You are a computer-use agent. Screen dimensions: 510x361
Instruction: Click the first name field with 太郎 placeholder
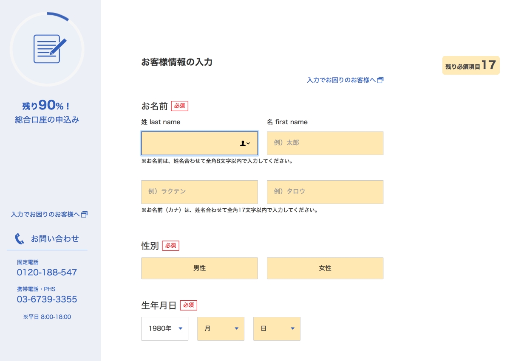click(x=325, y=143)
